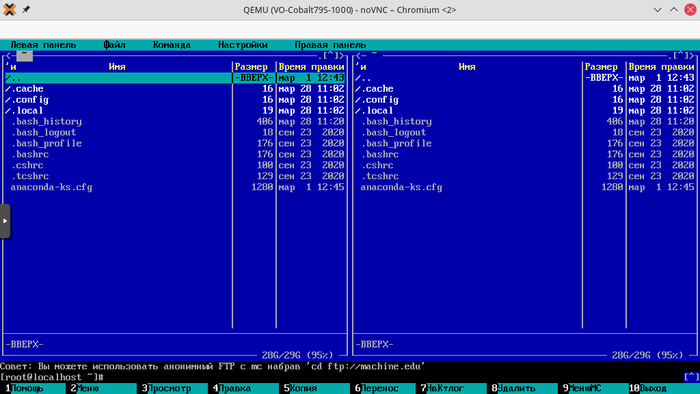Select .bash_history file in left panel
The width and height of the screenshot is (700, 394).
pyautogui.click(x=175, y=122)
